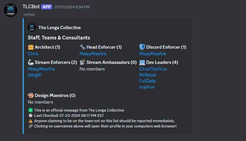Open FullData's profile link
The image size is (246, 141).
(148, 81)
